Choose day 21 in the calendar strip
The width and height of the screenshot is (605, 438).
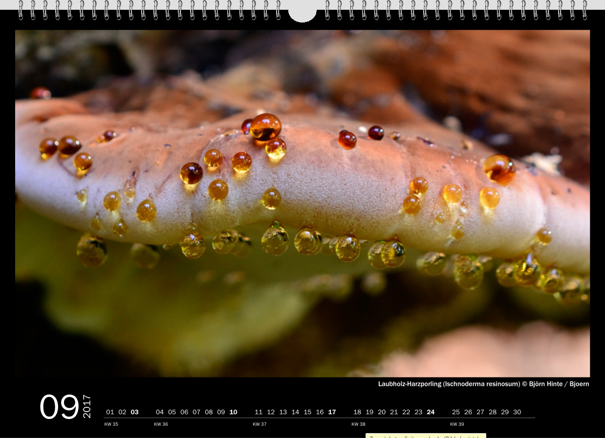coord(394,412)
